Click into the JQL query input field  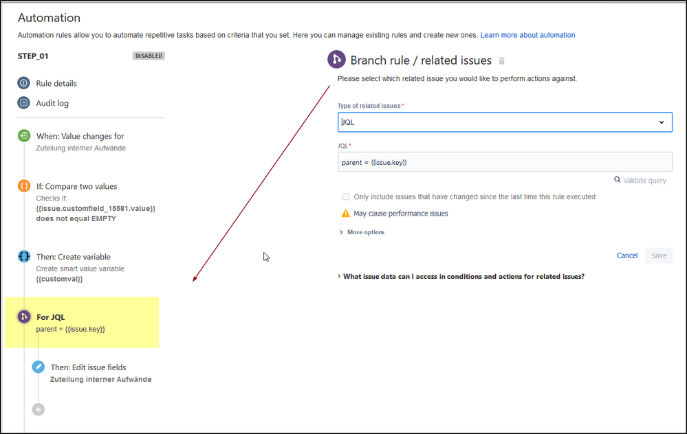(505, 162)
